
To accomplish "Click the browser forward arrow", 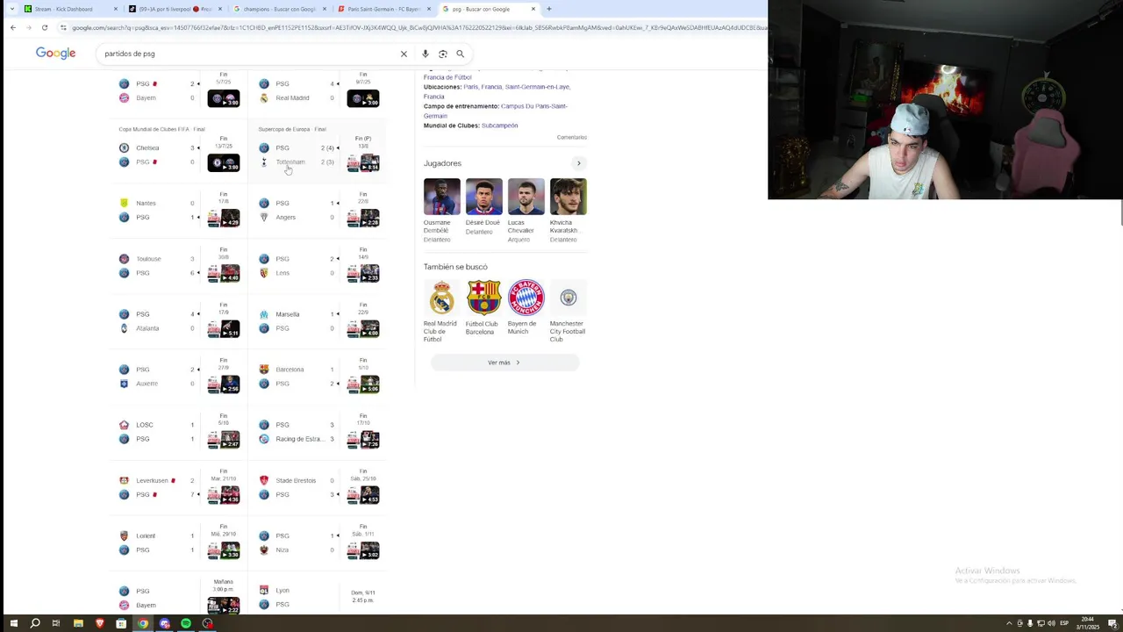I will tap(28, 27).
